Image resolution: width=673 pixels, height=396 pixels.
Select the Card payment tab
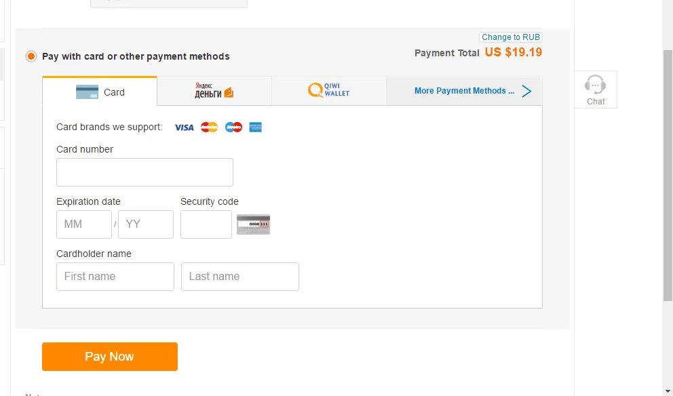point(100,92)
